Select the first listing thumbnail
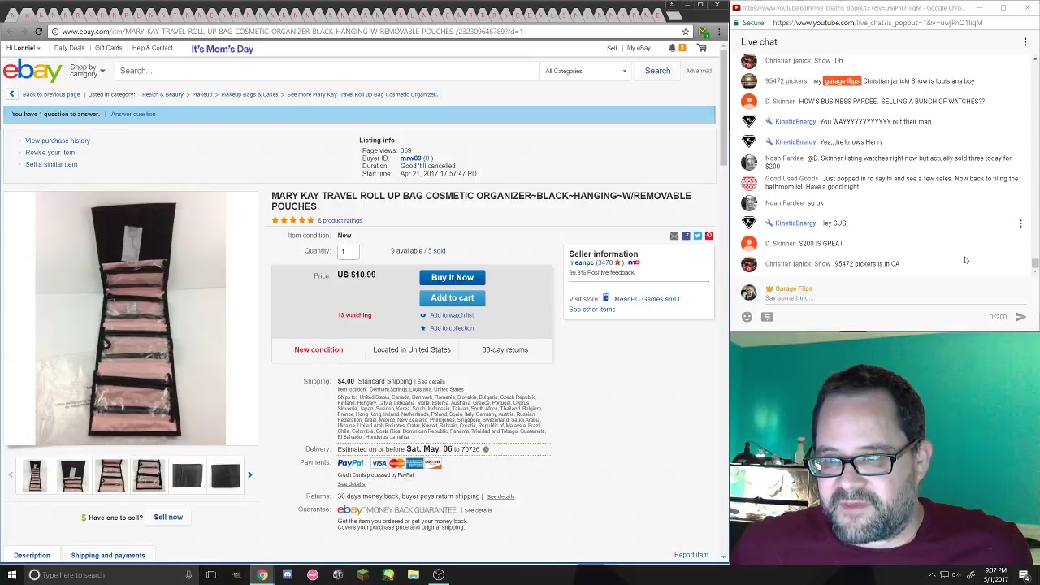This screenshot has height=585, width=1040. 34,475
